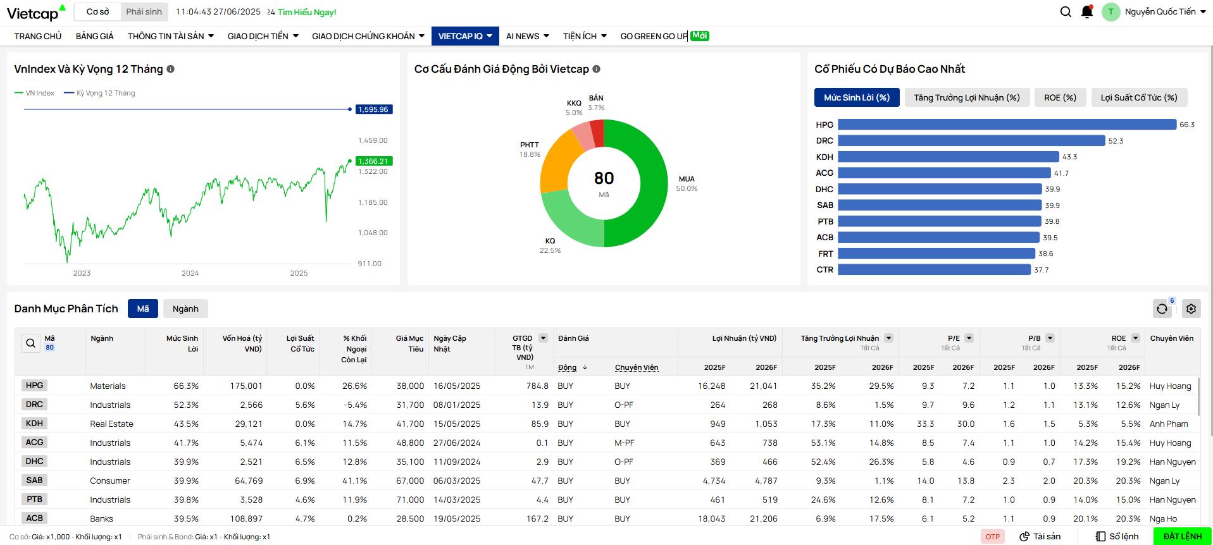Open GTGD TB column dropdown

(x=543, y=338)
